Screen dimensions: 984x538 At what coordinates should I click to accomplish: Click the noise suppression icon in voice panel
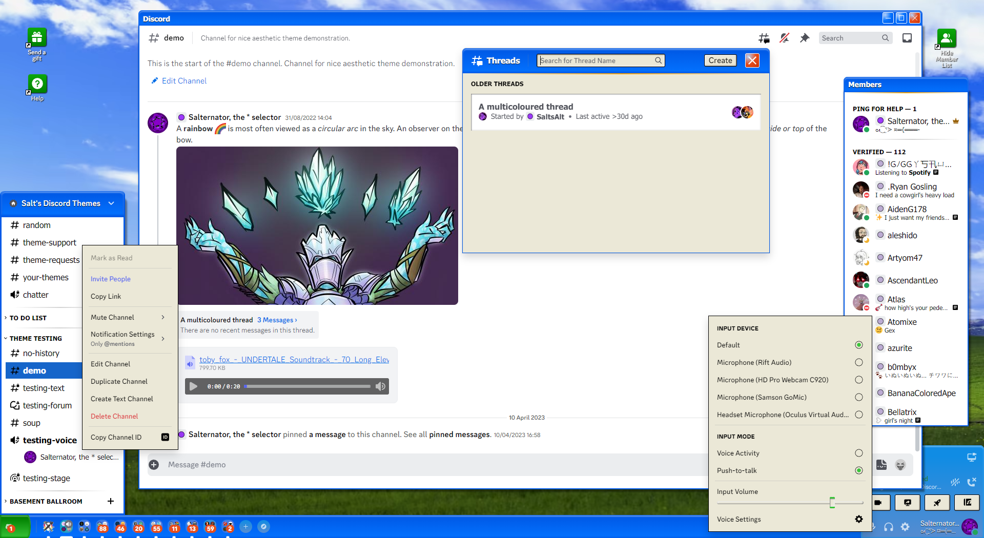955,482
